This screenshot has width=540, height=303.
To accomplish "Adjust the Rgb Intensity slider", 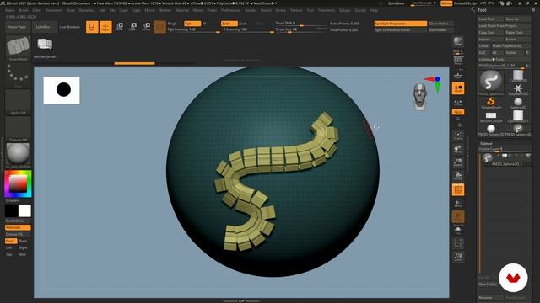I will pos(193,30).
